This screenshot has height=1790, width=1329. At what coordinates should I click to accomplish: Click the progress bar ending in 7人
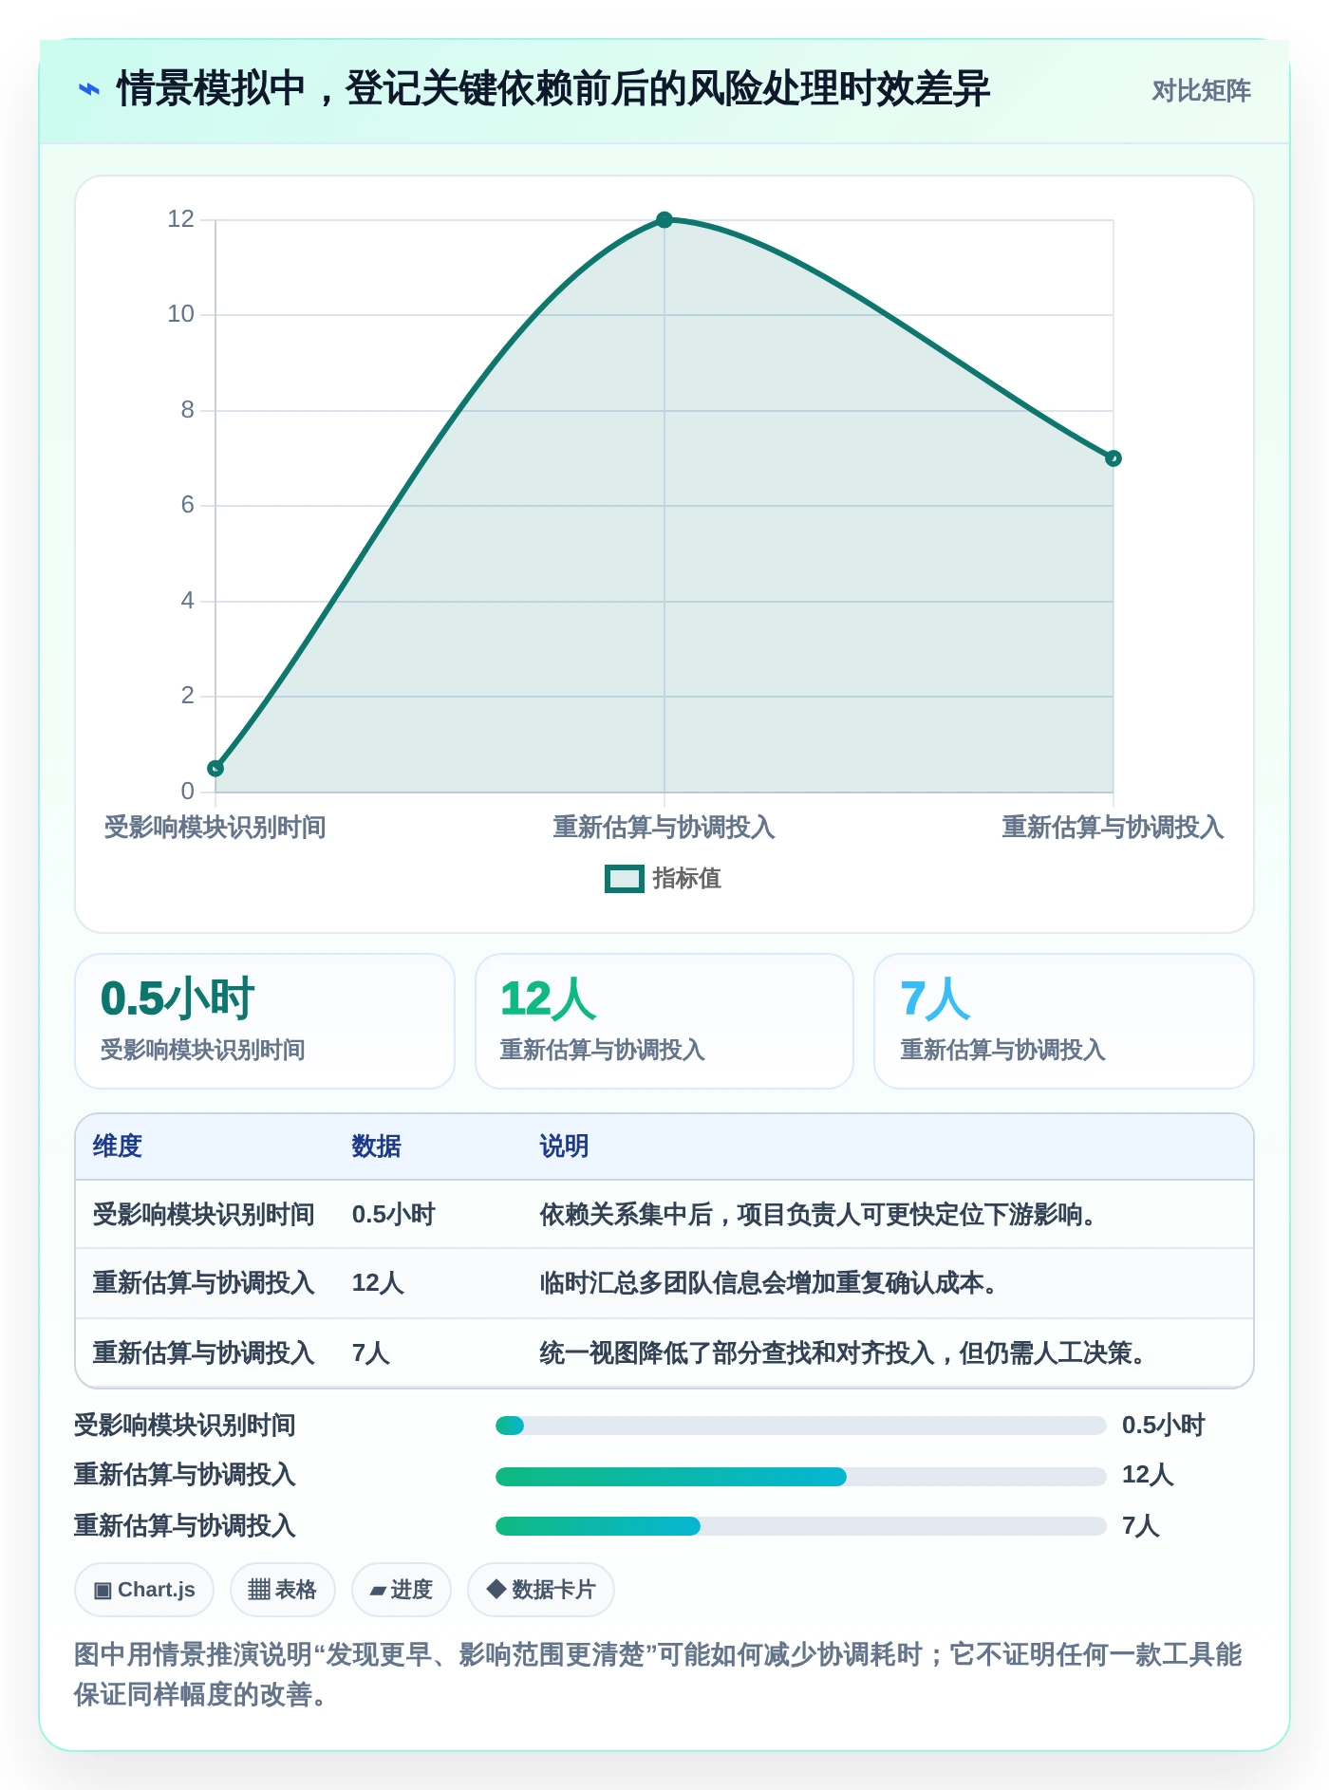pyautogui.click(x=800, y=1526)
